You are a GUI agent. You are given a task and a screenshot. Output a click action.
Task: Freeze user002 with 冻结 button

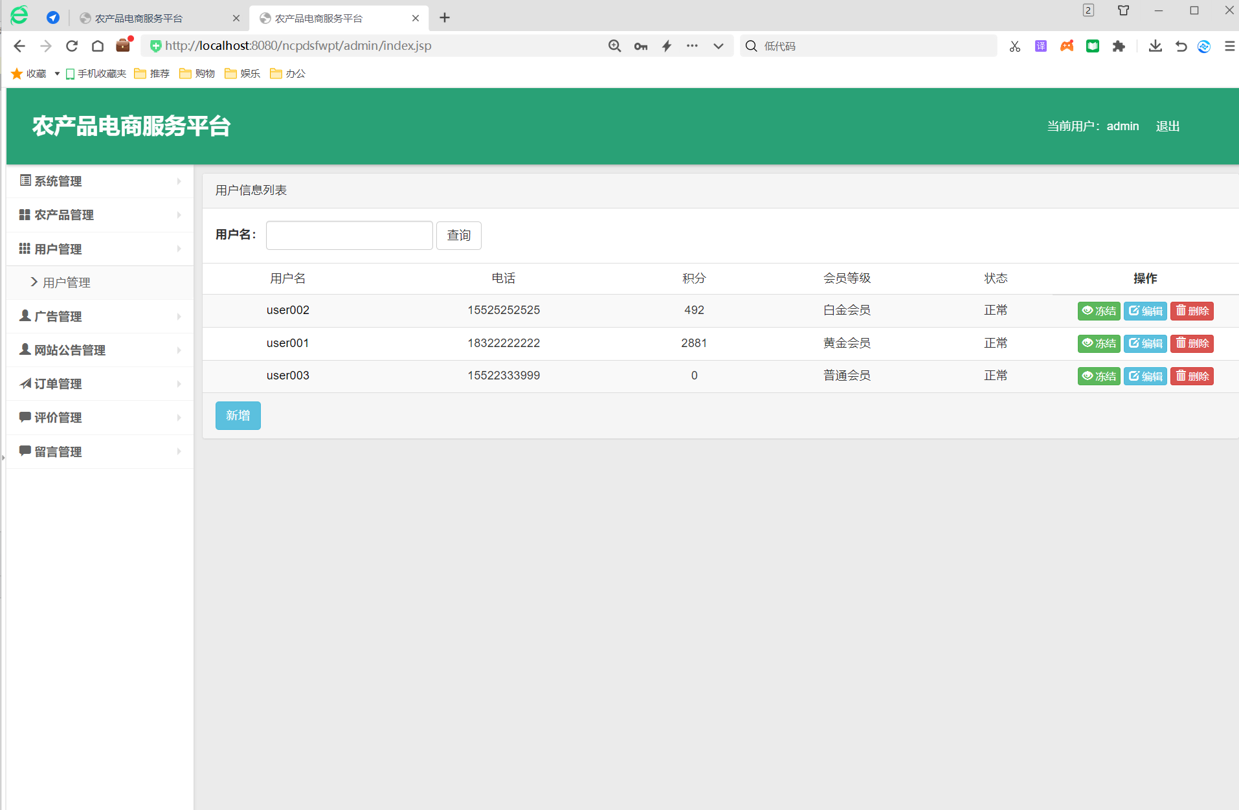coord(1099,311)
